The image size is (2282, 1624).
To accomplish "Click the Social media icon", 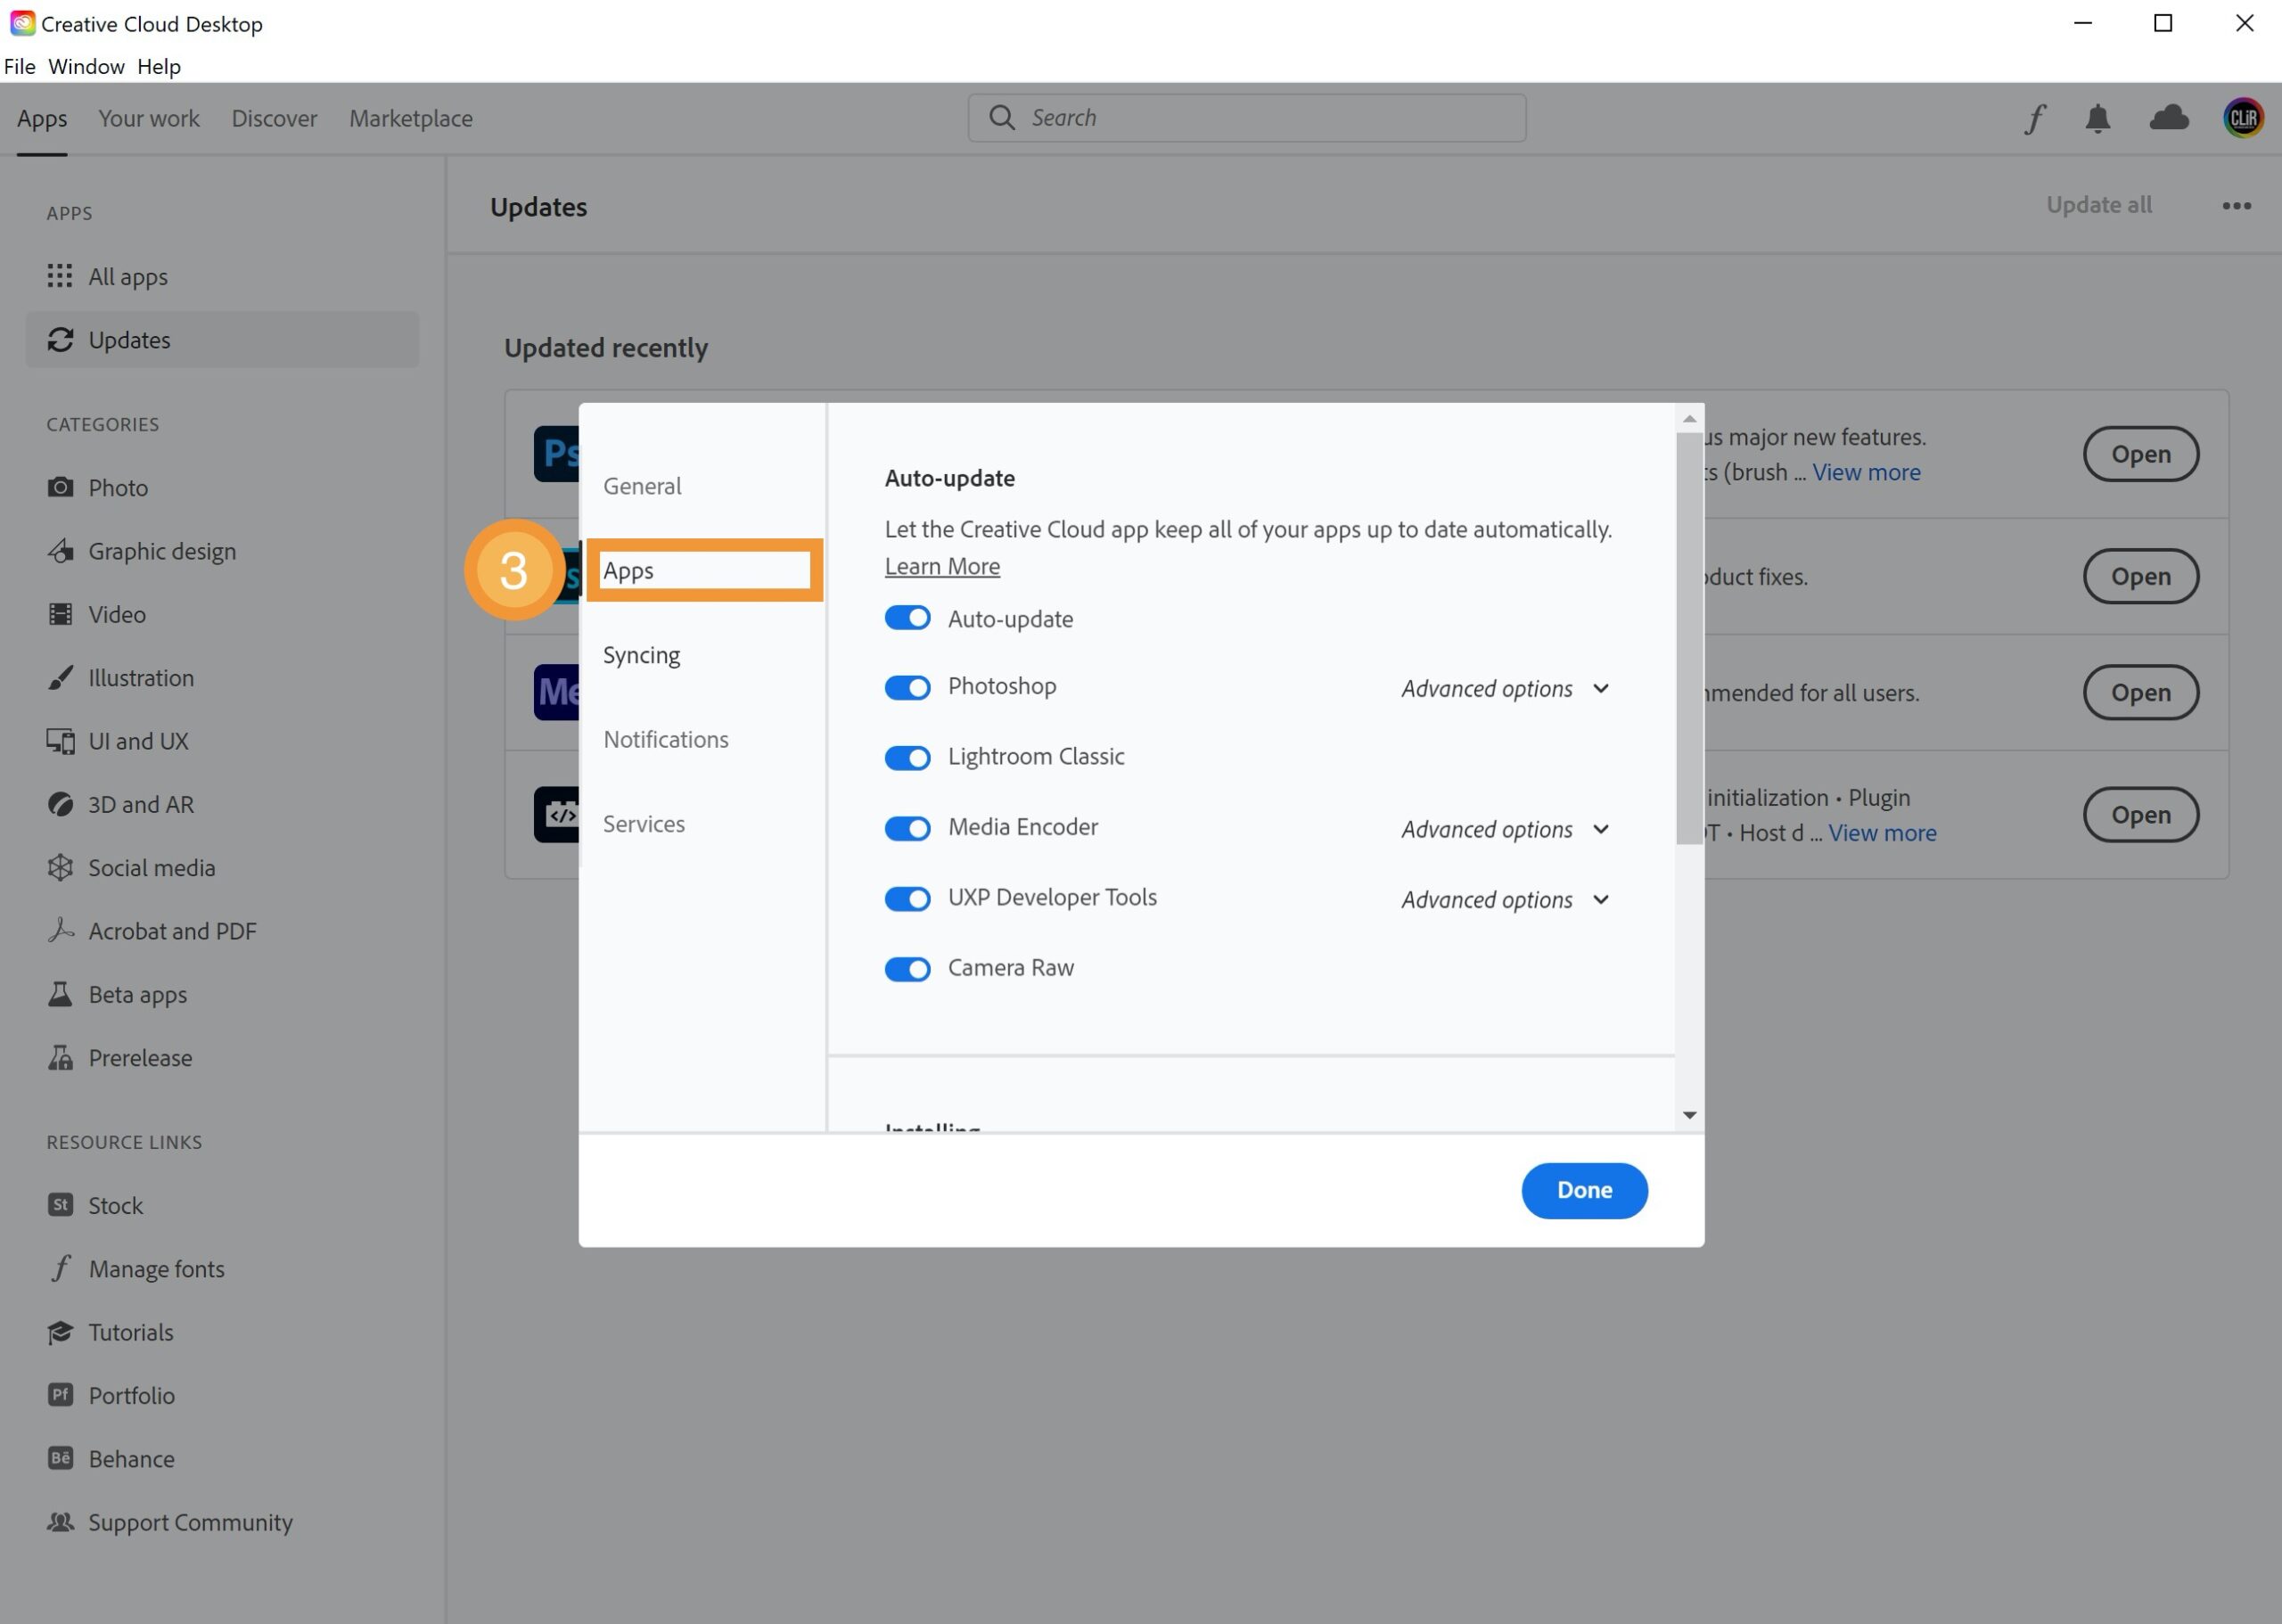I will (x=60, y=867).
